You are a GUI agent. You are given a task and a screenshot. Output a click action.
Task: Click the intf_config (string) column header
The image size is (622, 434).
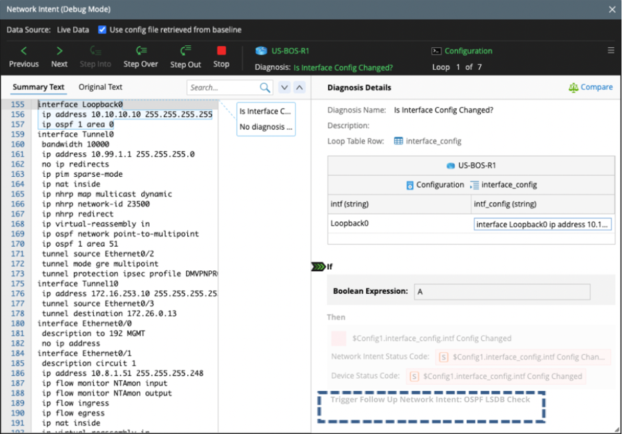(x=505, y=204)
